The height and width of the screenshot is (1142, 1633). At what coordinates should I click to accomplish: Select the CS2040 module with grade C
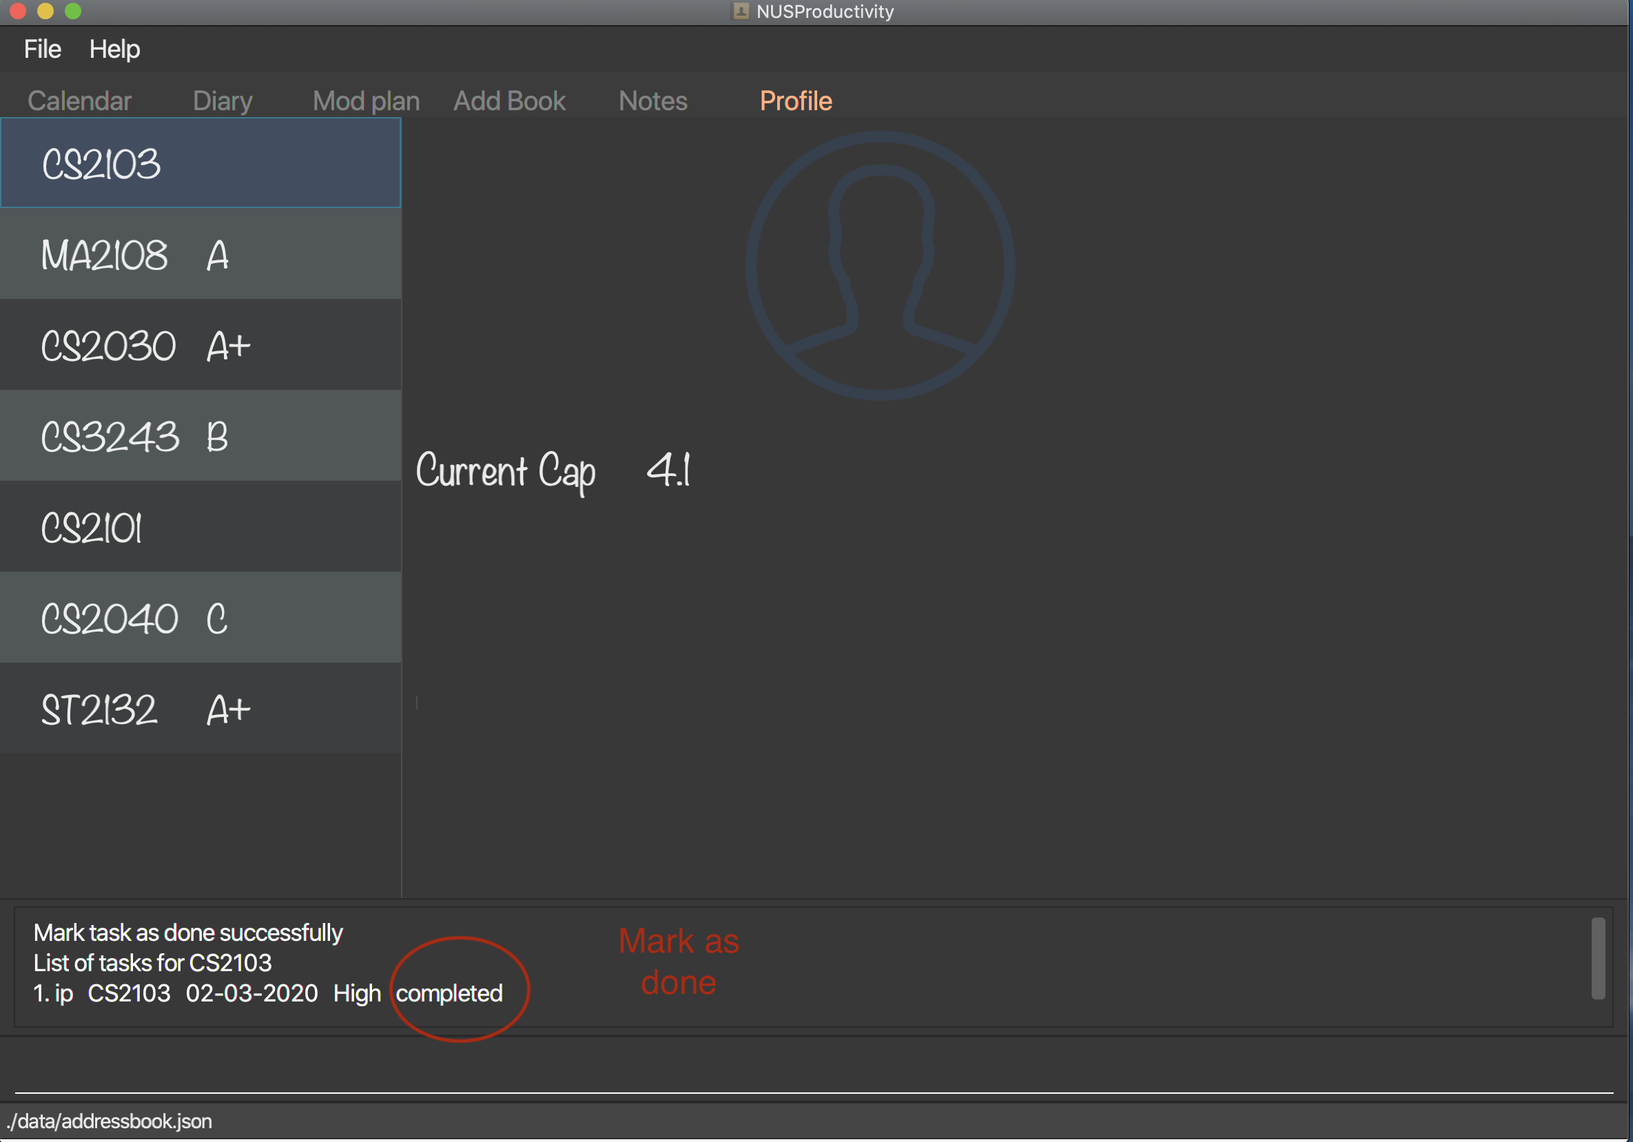(201, 618)
